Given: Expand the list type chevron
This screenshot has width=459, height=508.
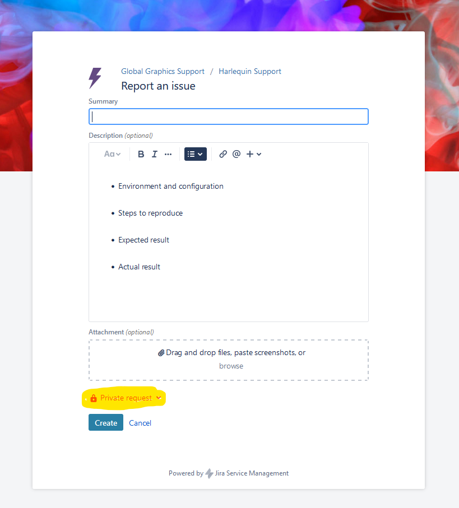Looking at the screenshot, I should click(200, 154).
